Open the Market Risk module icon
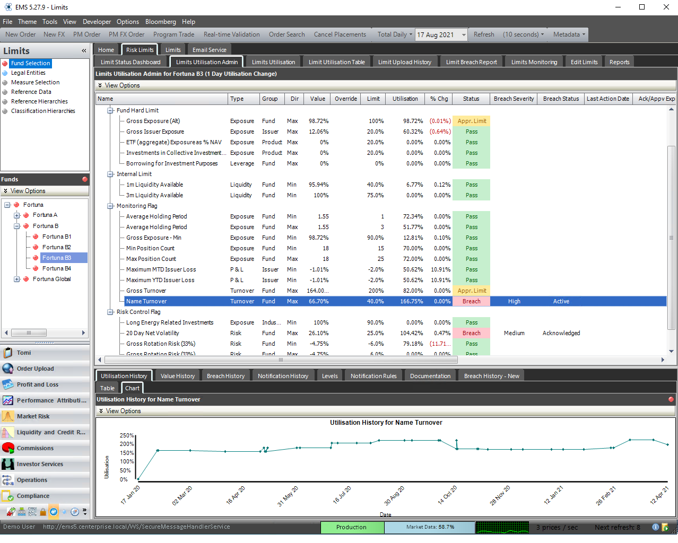The height and width of the screenshot is (543, 678). click(8, 416)
